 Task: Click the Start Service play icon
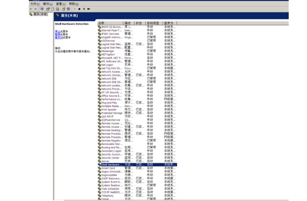click(74, 9)
